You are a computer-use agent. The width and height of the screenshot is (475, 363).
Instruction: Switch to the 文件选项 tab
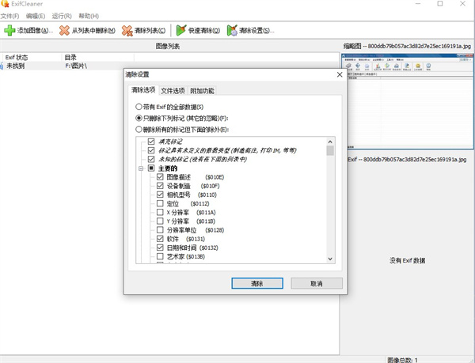click(173, 91)
